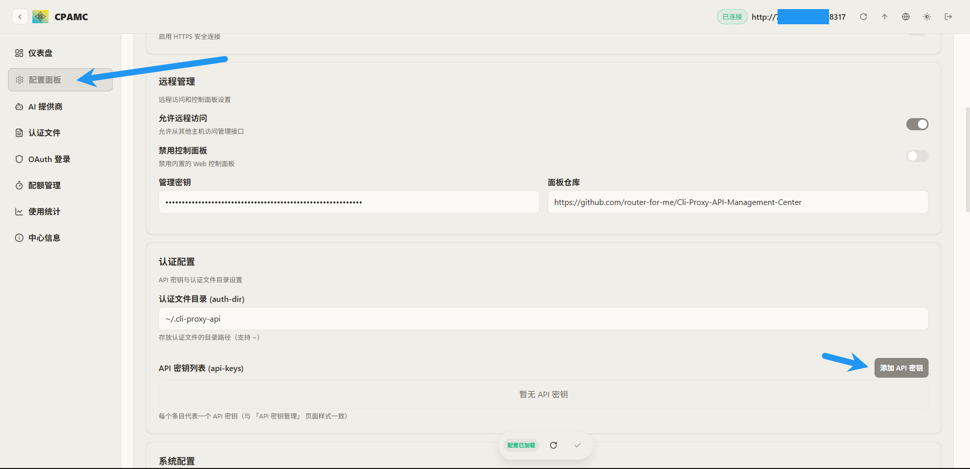Screen dimensions: 970x469
Task: Open OAuth 登录 page
Action: [x=49, y=159]
